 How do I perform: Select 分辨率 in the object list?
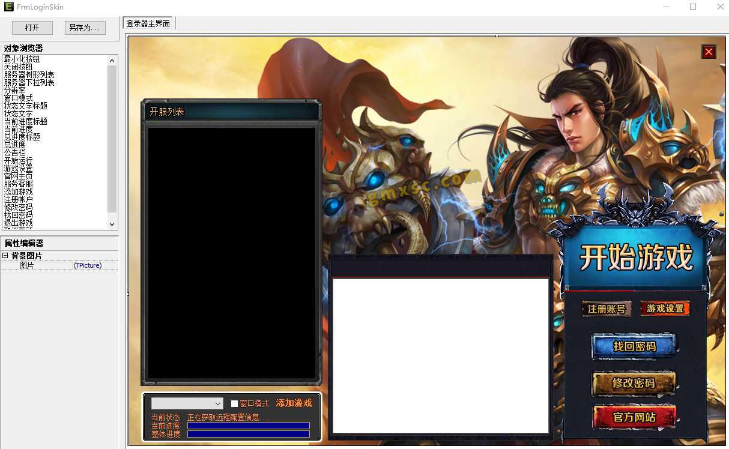coord(14,90)
